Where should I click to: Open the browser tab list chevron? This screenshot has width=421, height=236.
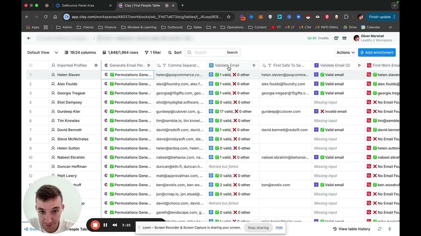[x=395, y=5]
